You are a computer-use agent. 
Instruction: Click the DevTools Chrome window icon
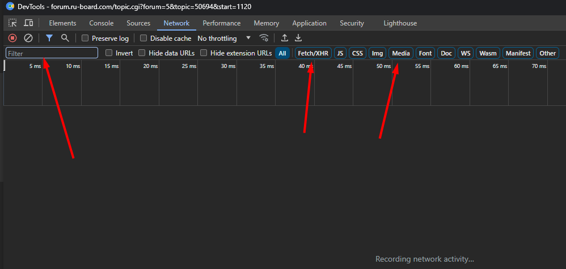click(x=10, y=6)
